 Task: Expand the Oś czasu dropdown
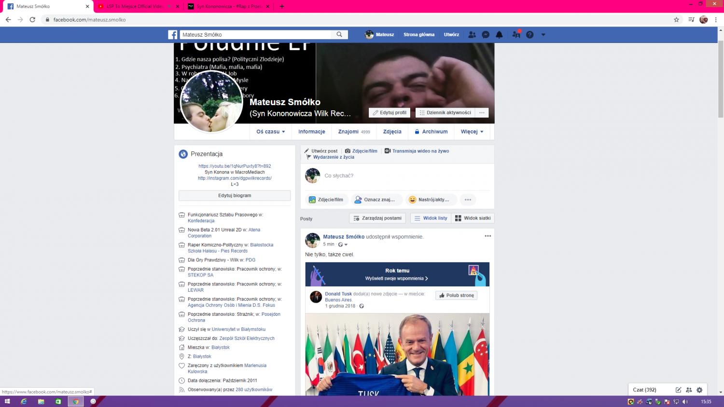(x=270, y=132)
